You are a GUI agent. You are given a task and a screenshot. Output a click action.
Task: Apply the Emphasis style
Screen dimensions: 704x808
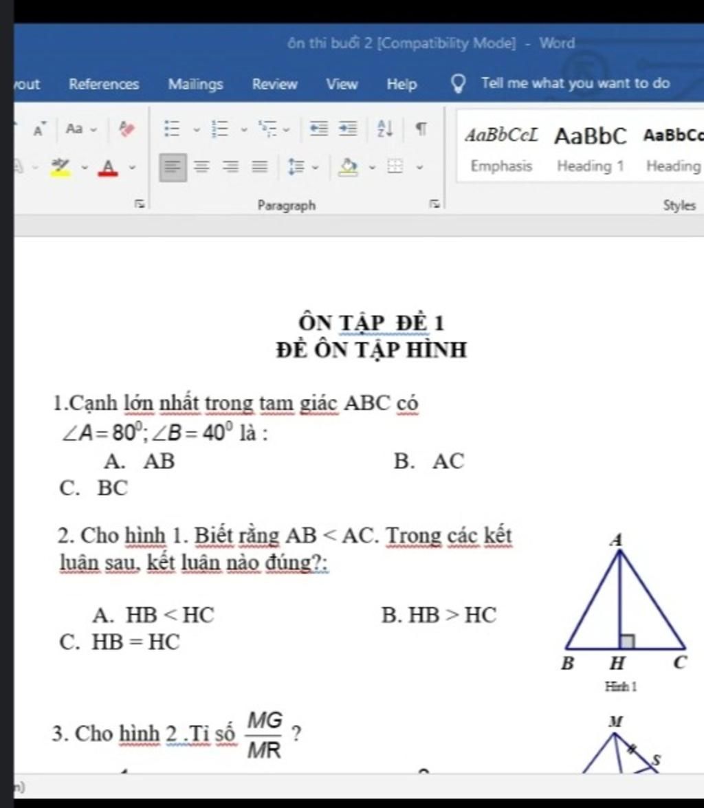(x=501, y=149)
